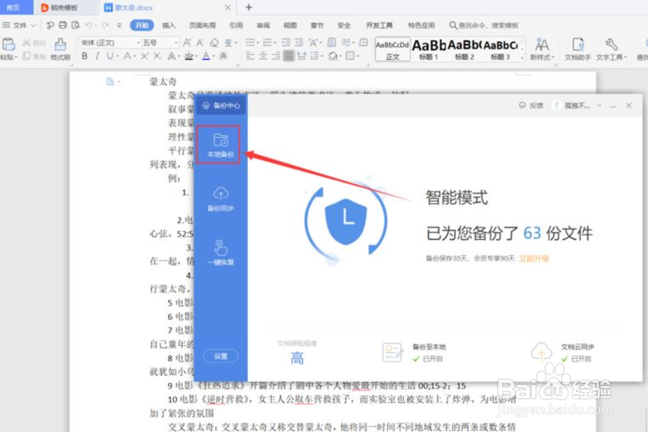
Task: Apply the 标题 1 heading style
Action: coord(429,49)
